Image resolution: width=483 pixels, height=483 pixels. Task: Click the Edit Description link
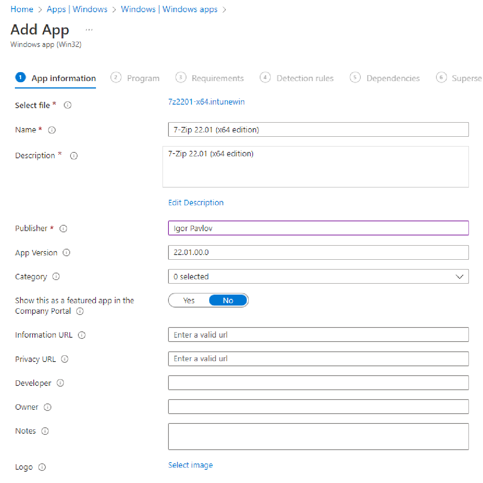pyautogui.click(x=195, y=203)
